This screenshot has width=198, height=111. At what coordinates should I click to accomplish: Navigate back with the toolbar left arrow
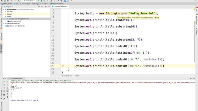pyautogui.click(x=12, y=1)
